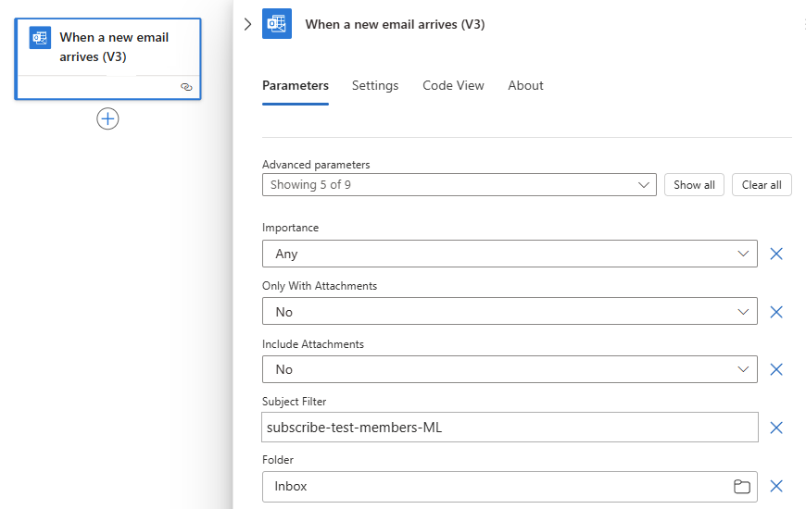This screenshot has height=509, width=806.
Task: Remove the Importance parameter with its X icon
Action: (776, 254)
